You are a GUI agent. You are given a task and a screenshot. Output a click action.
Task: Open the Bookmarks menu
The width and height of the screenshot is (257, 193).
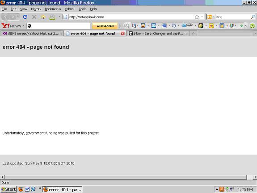point(53,9)
